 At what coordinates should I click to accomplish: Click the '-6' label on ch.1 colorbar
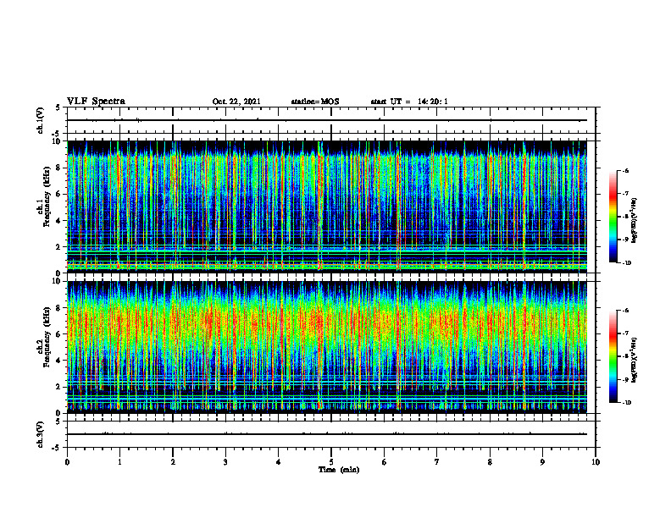(625, 170)
